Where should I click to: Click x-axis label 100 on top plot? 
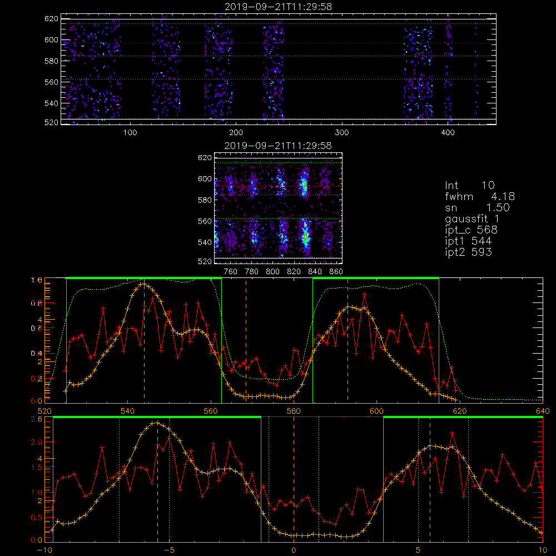[x=130, y=133]
